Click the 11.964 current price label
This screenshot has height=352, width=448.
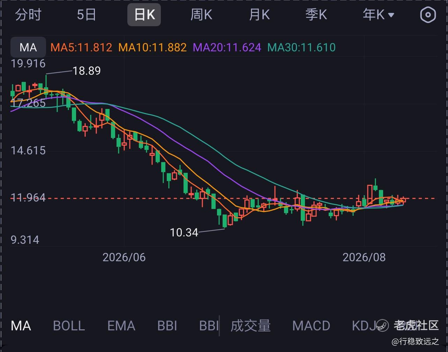(28, 198)
